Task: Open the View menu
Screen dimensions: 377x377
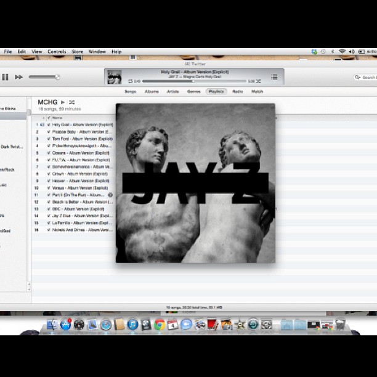Action: click(37, 52)
